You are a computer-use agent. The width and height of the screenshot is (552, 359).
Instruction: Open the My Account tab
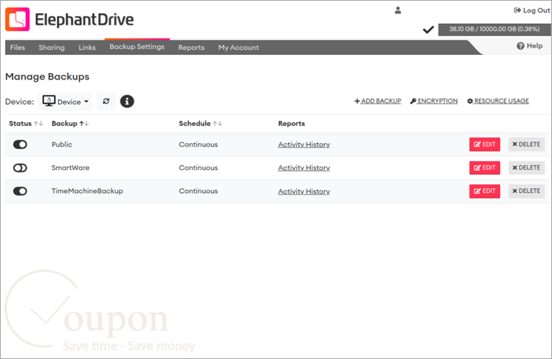pyautogui.click(x=238, y=48)
